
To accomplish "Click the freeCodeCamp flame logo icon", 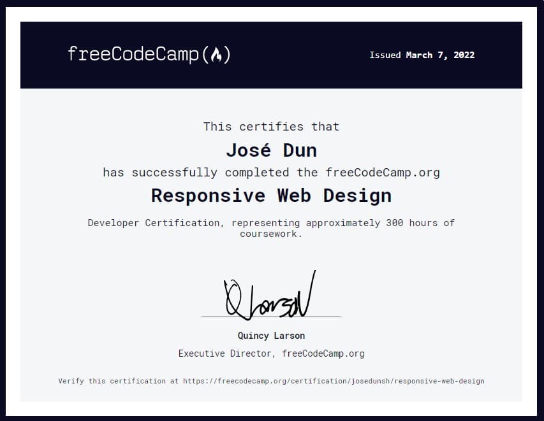I will click(x=216, y=55).
